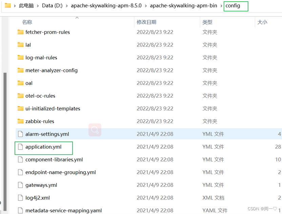282x214 pixels.
Task: Expand the chevron before 此电脑 breadcrumb
Action: [15, 6]
